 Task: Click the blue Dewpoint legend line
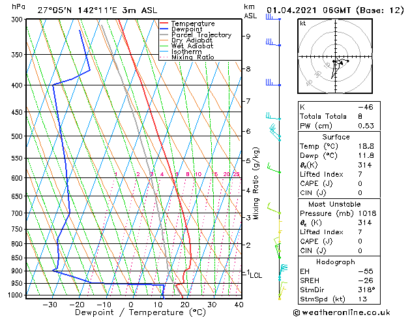[x=164, y=29]
